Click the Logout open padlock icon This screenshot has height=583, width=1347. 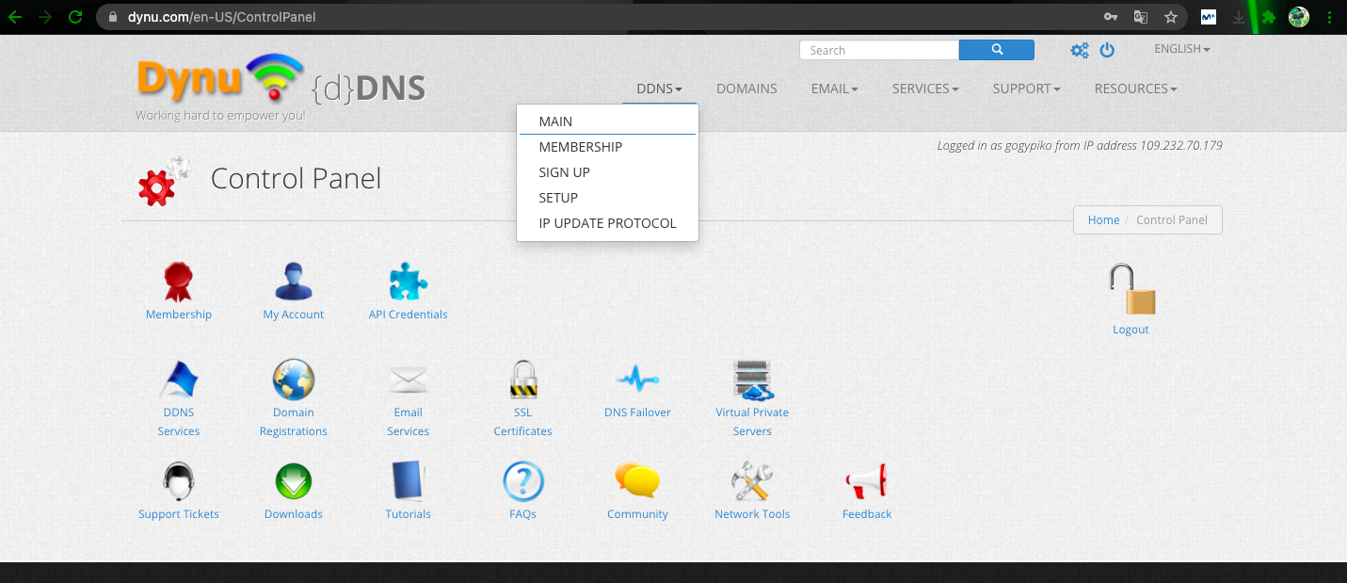[x=1131, y=290]
